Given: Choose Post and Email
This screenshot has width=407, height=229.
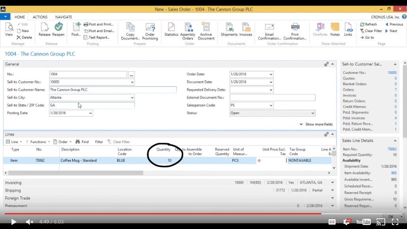Looking at the screenshot, I should 99,31.
